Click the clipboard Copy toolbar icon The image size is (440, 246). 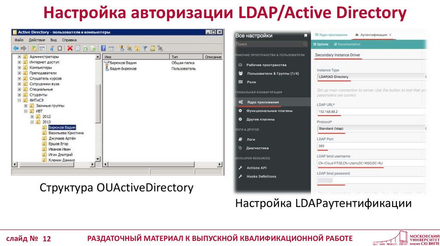coord(60,48)
